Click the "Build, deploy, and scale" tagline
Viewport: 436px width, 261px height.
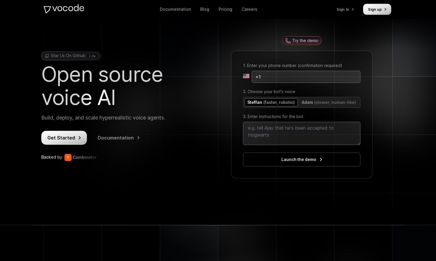(x=103, y=118)
